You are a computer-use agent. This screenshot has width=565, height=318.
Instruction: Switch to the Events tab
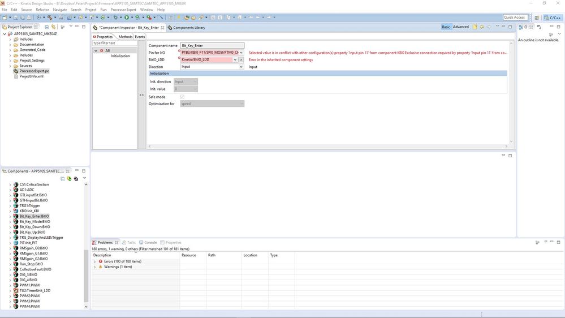140,37
